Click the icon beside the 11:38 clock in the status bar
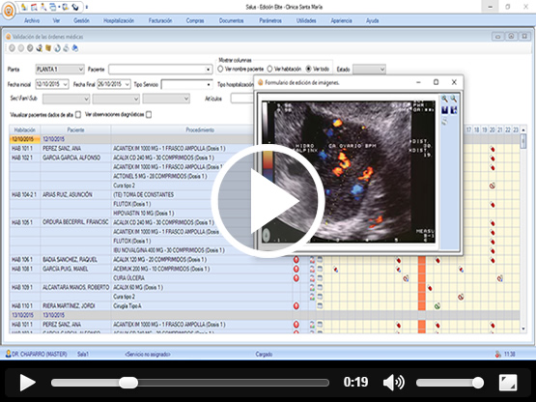 click(x=498, y=354)
